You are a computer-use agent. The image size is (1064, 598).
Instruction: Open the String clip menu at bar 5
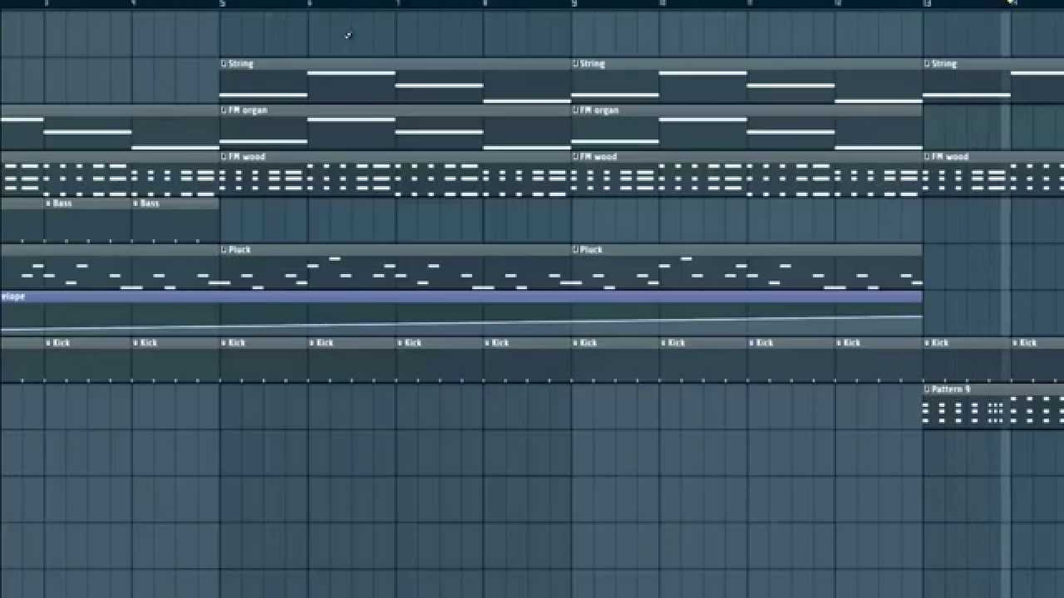pyautogui.click(x=224, y=64)
